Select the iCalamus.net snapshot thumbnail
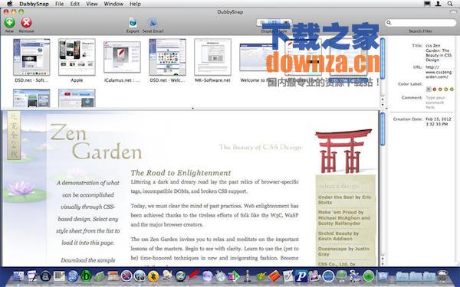This screenshot has width=460, height=287. pos(122,57)
